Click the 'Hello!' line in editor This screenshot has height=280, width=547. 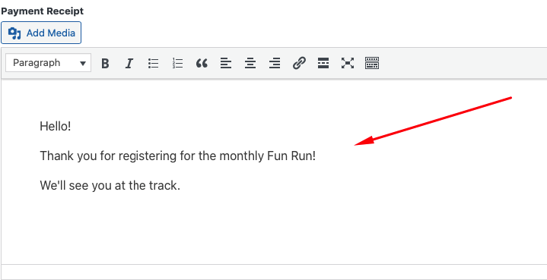(x=56, y=126)
